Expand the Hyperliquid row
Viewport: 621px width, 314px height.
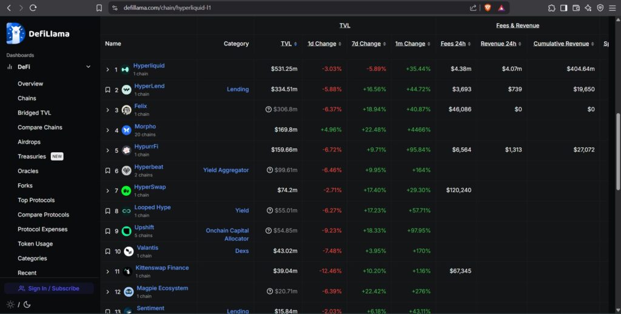(x=107, y=70)
